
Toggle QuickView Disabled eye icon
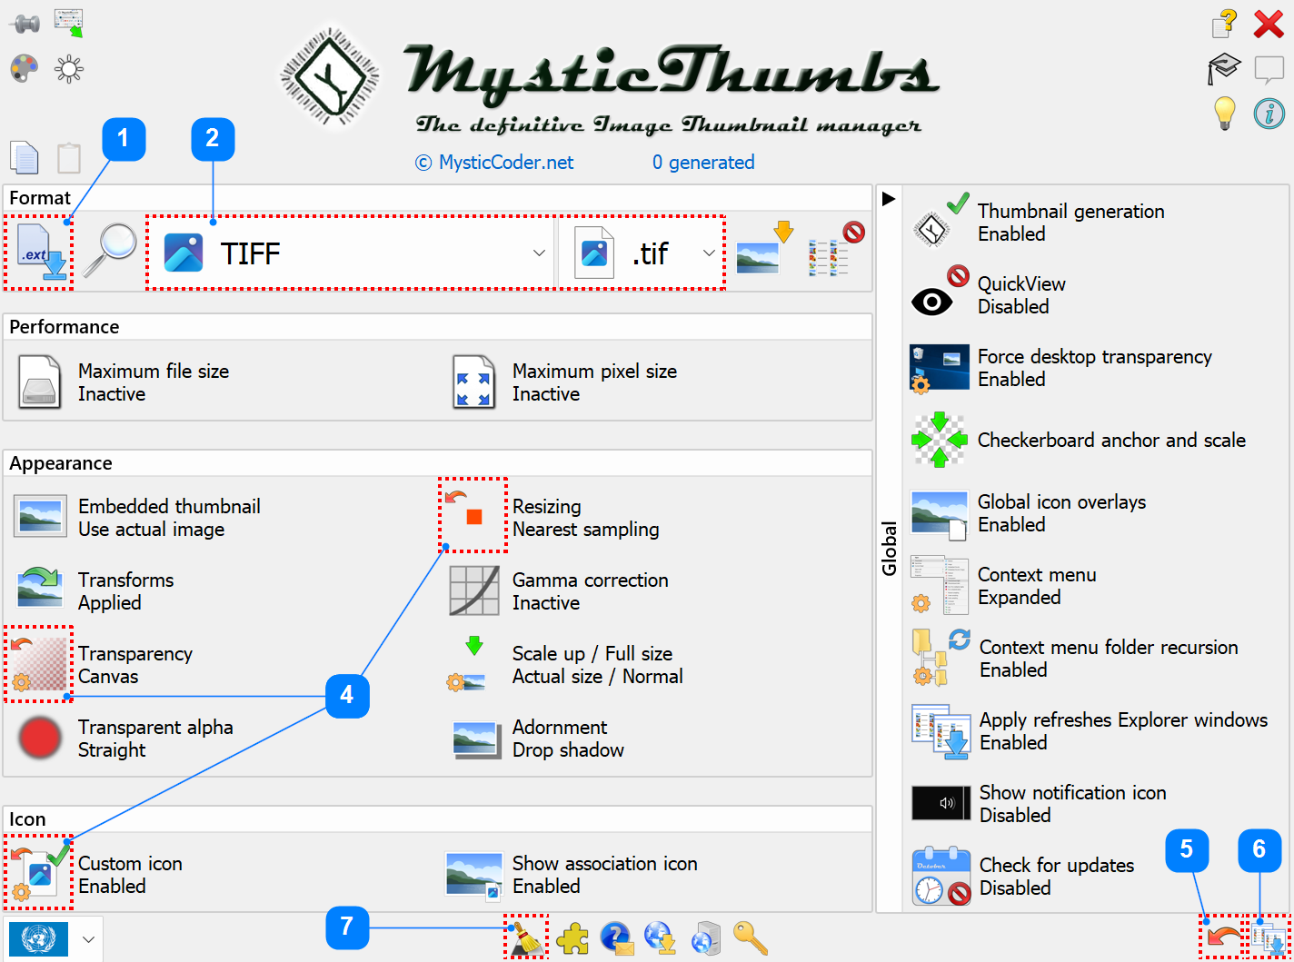point(940,293)
